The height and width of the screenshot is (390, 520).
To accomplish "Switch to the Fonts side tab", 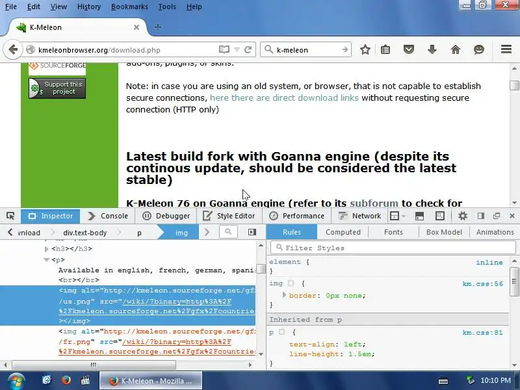I will point(393,232).
